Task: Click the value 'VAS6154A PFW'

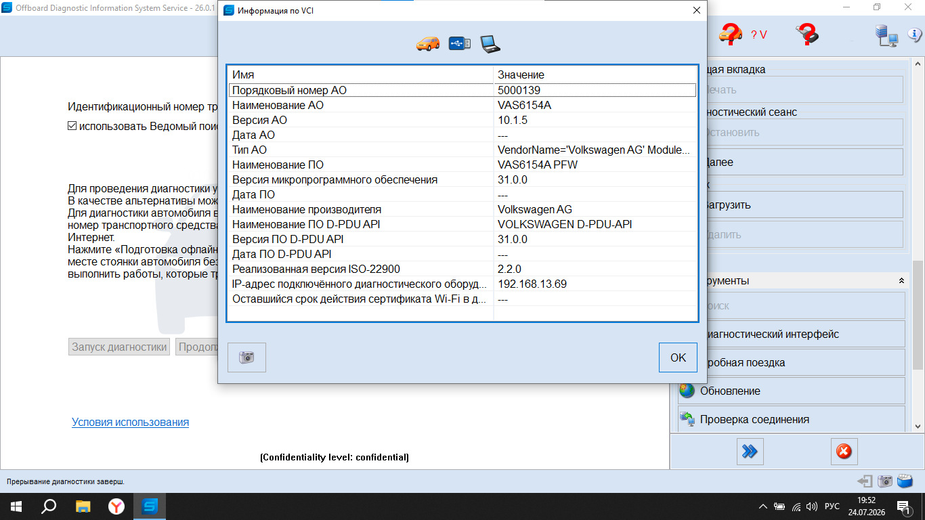Action: 538,165
